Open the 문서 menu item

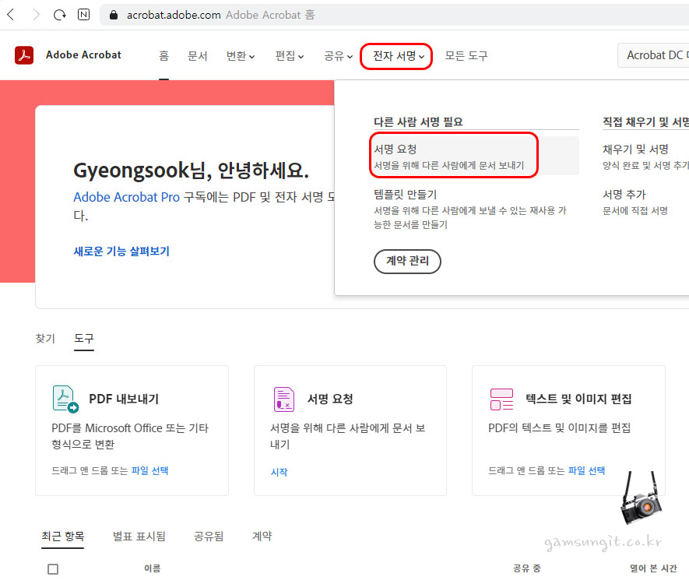pyautogui.click(x=197, y=56)
